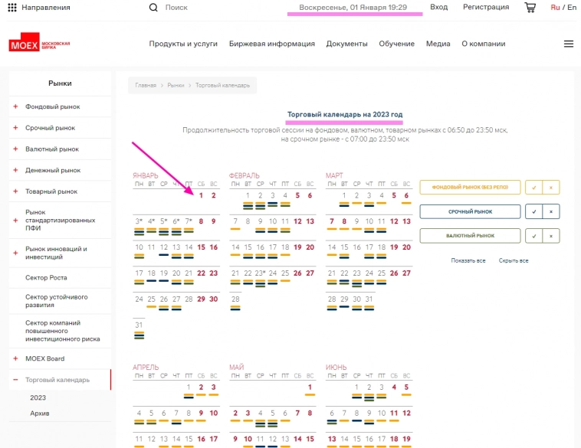Image resolution: width=581 pixels, height=448 pixels.
Task: Expand Фондовый рынок in the sidebar
Action: pyautogui.click(x=15, y=106)
